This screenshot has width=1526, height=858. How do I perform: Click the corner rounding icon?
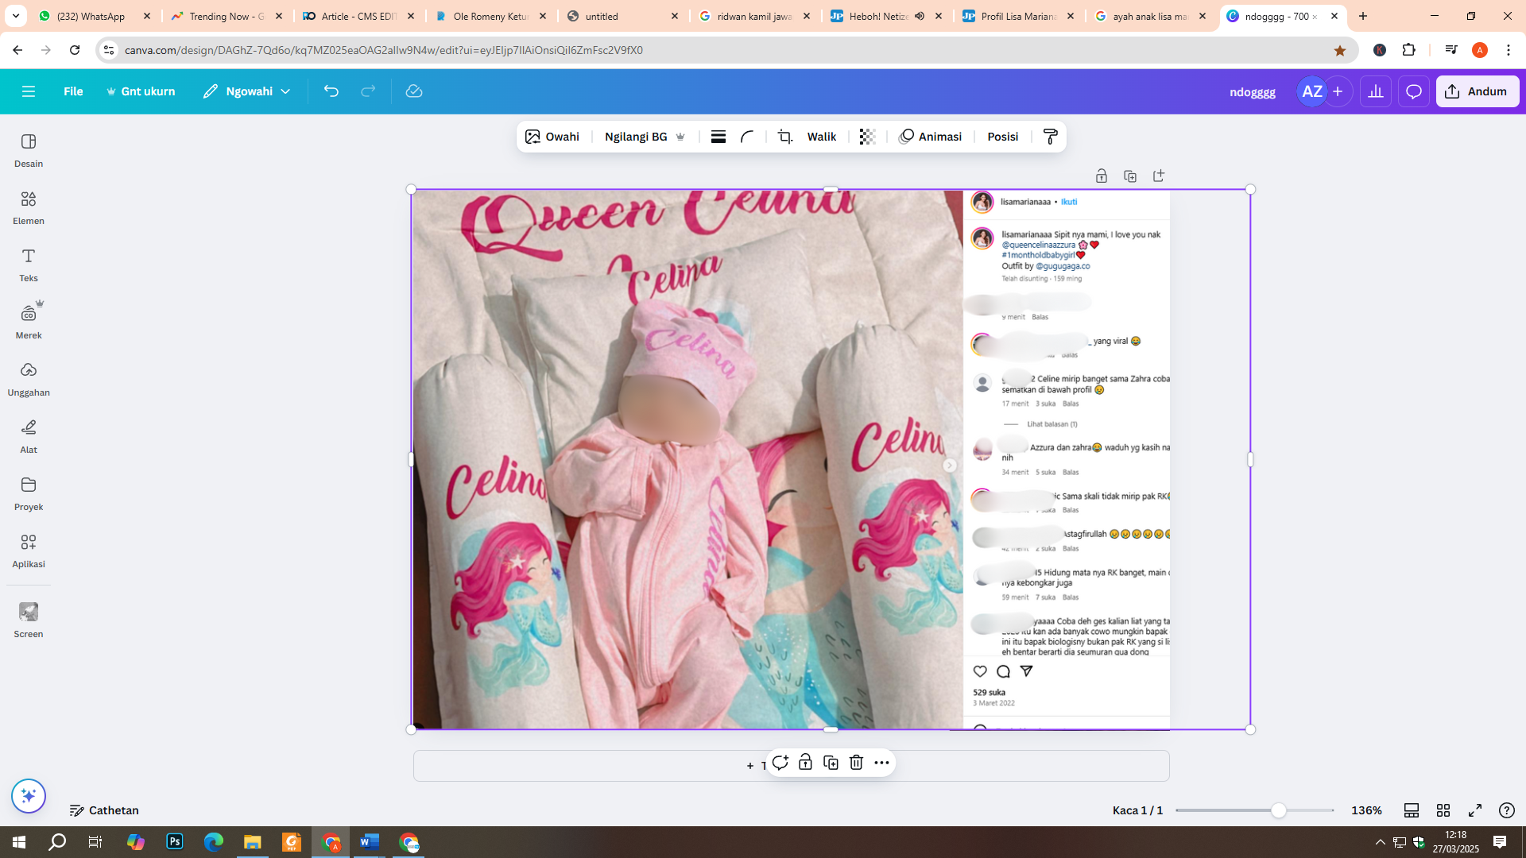coord(747,137)
